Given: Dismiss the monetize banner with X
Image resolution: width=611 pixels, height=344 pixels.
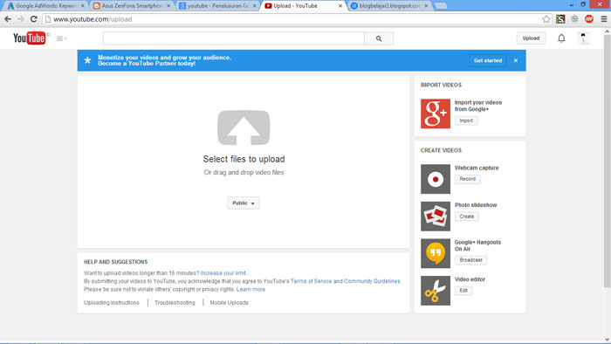Looking at the screenshot, I should pos(516,60).
